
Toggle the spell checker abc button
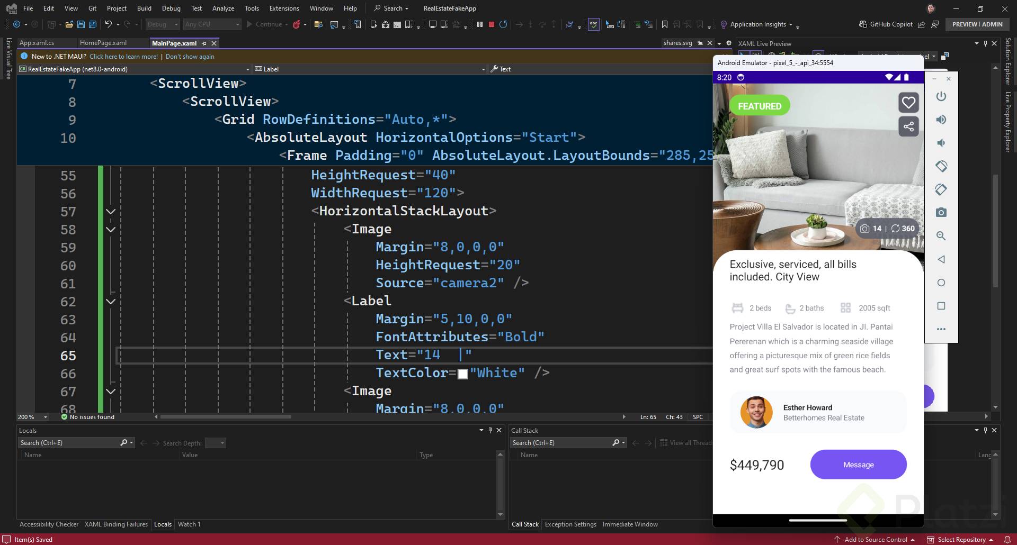[x=594, y=24]
